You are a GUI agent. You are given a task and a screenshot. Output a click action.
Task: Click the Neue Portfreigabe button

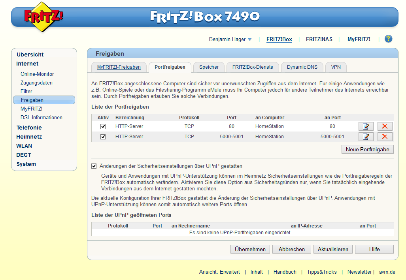pos(367,149)
